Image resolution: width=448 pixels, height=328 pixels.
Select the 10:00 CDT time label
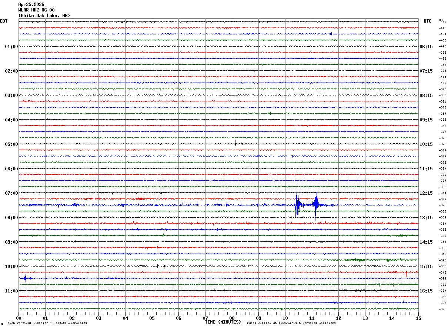(11, 267)
